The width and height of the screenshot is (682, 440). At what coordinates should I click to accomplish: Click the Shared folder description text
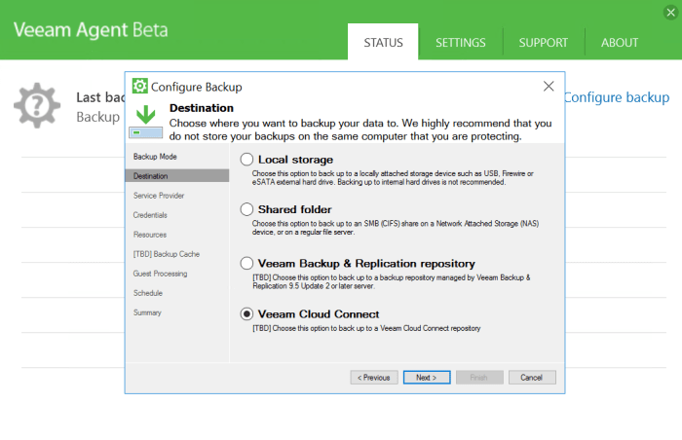click(396, 228)
